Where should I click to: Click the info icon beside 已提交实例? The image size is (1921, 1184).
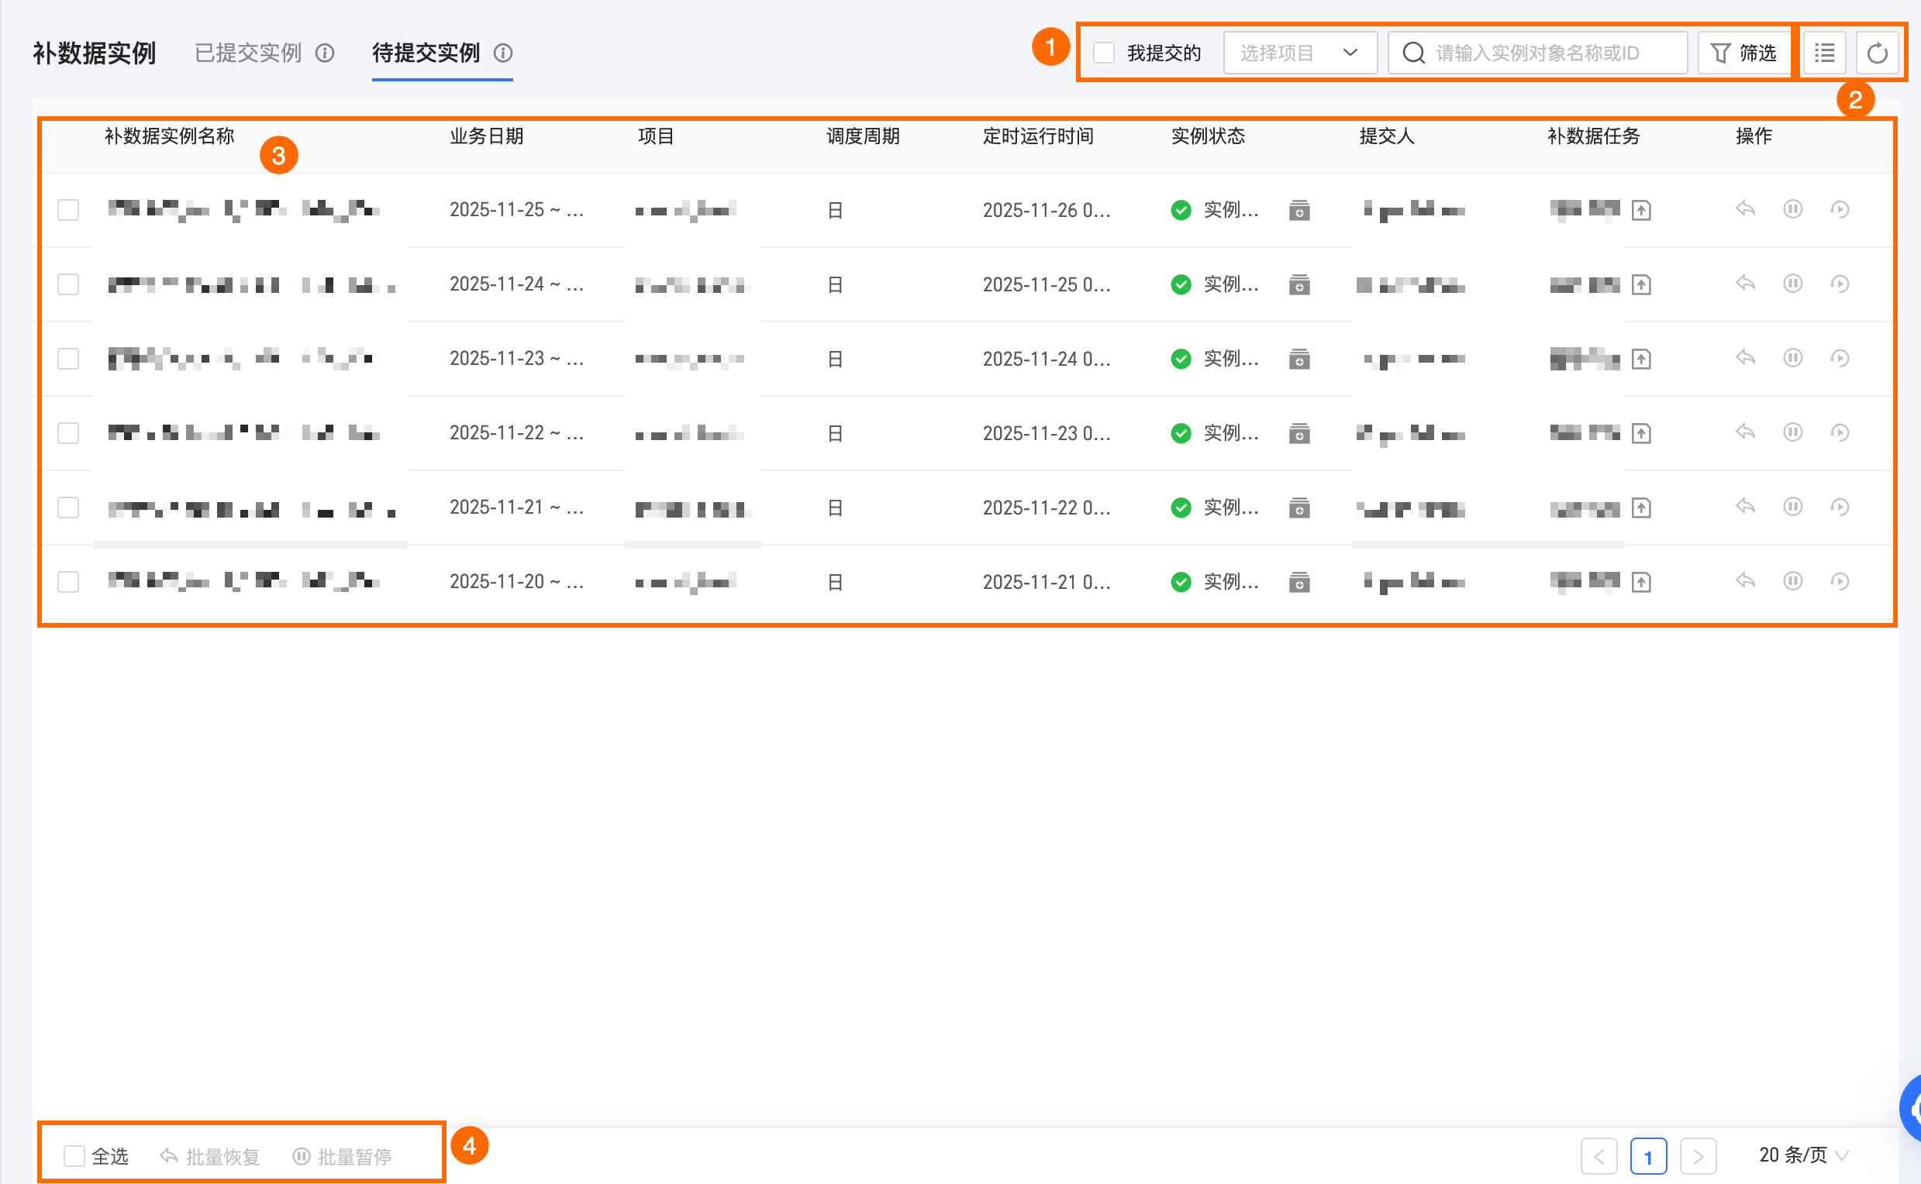point(324,53)
